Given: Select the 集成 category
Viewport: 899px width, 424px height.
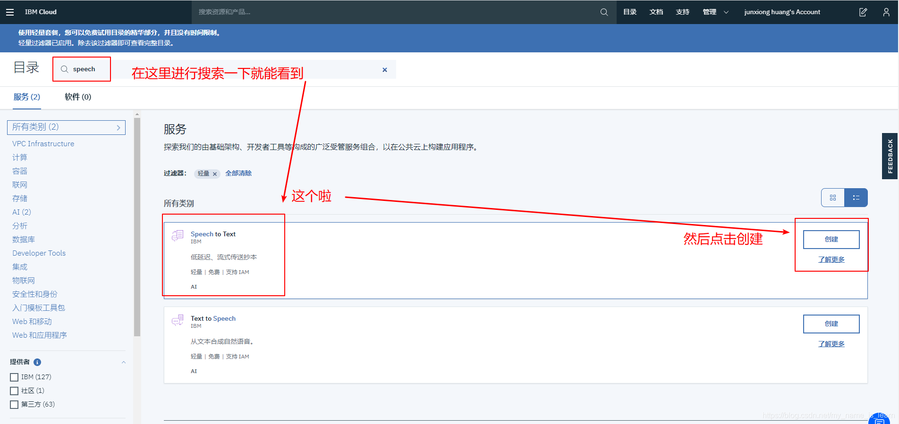Looking at the screenshot, I should [x=20, y=267].
